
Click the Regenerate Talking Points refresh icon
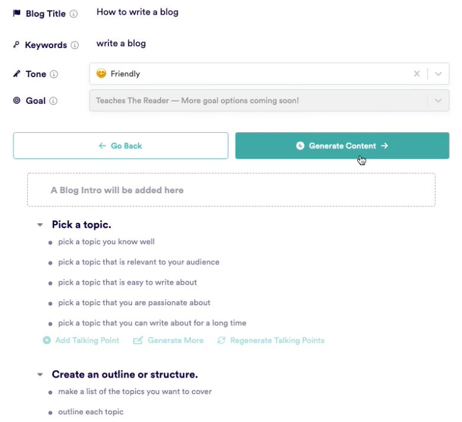pos(222,340)
